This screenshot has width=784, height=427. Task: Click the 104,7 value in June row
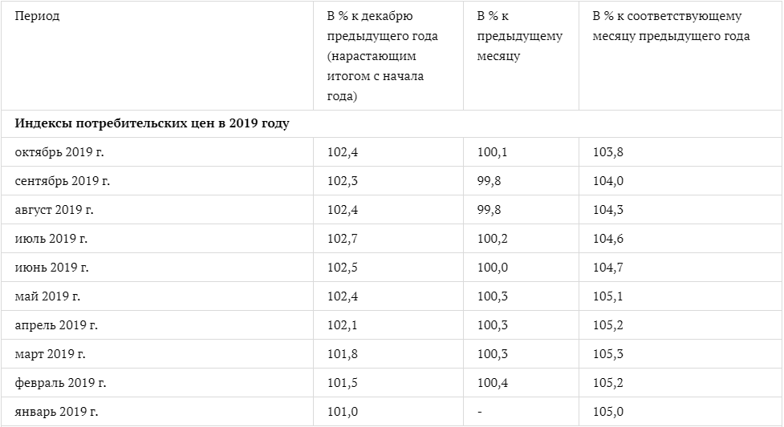pos(607,268)
